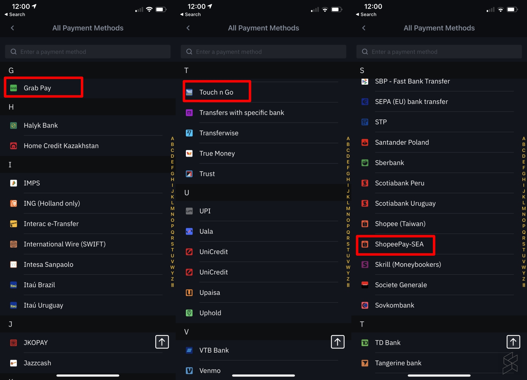527x380 pixels.
Task: Choose Transfers with specific bank
Action: [x=242, y=113]
